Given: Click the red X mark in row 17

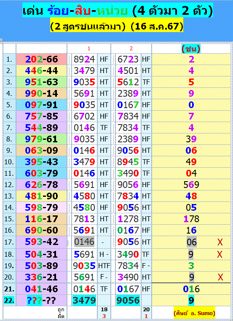Looking at the screenshot, I should tap(220, 242).
